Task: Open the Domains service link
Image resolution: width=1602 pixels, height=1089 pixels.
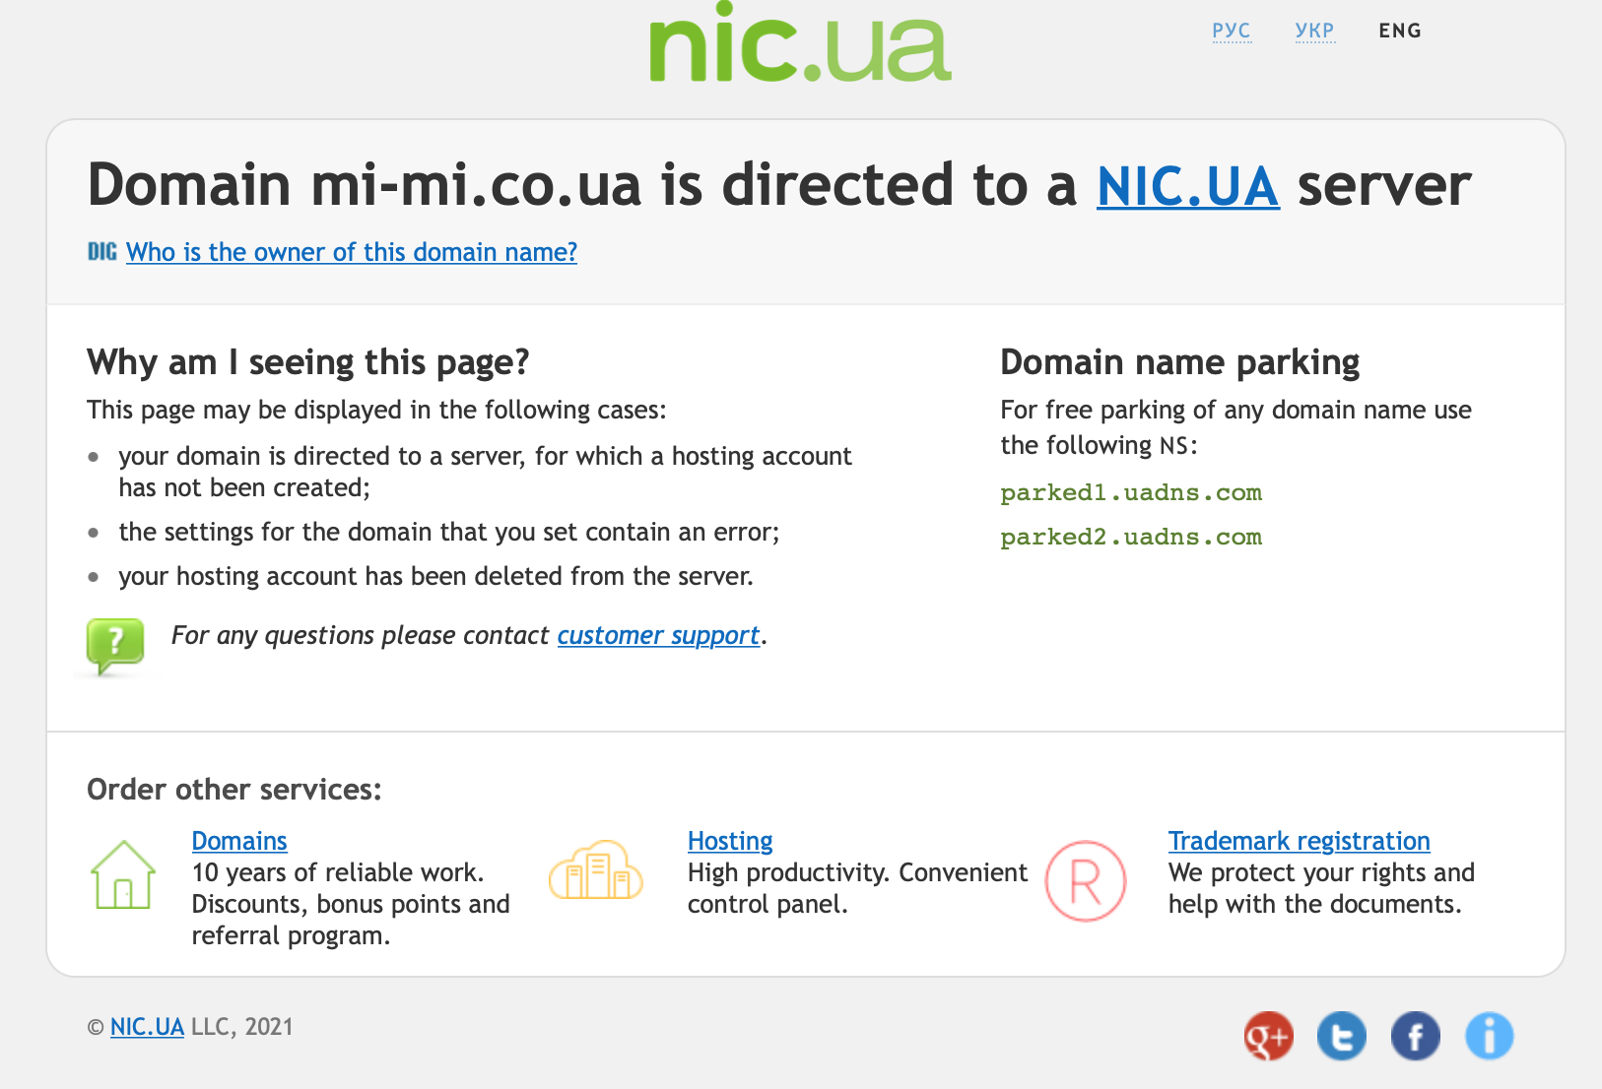Action: (239, 841)
